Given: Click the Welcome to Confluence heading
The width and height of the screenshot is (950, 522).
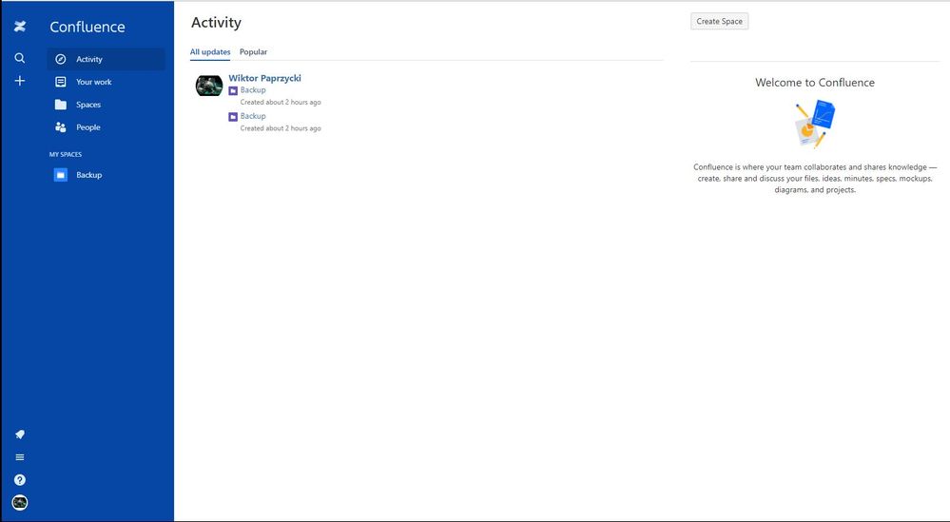Looking at the screenshot, I should pos(815,83).
